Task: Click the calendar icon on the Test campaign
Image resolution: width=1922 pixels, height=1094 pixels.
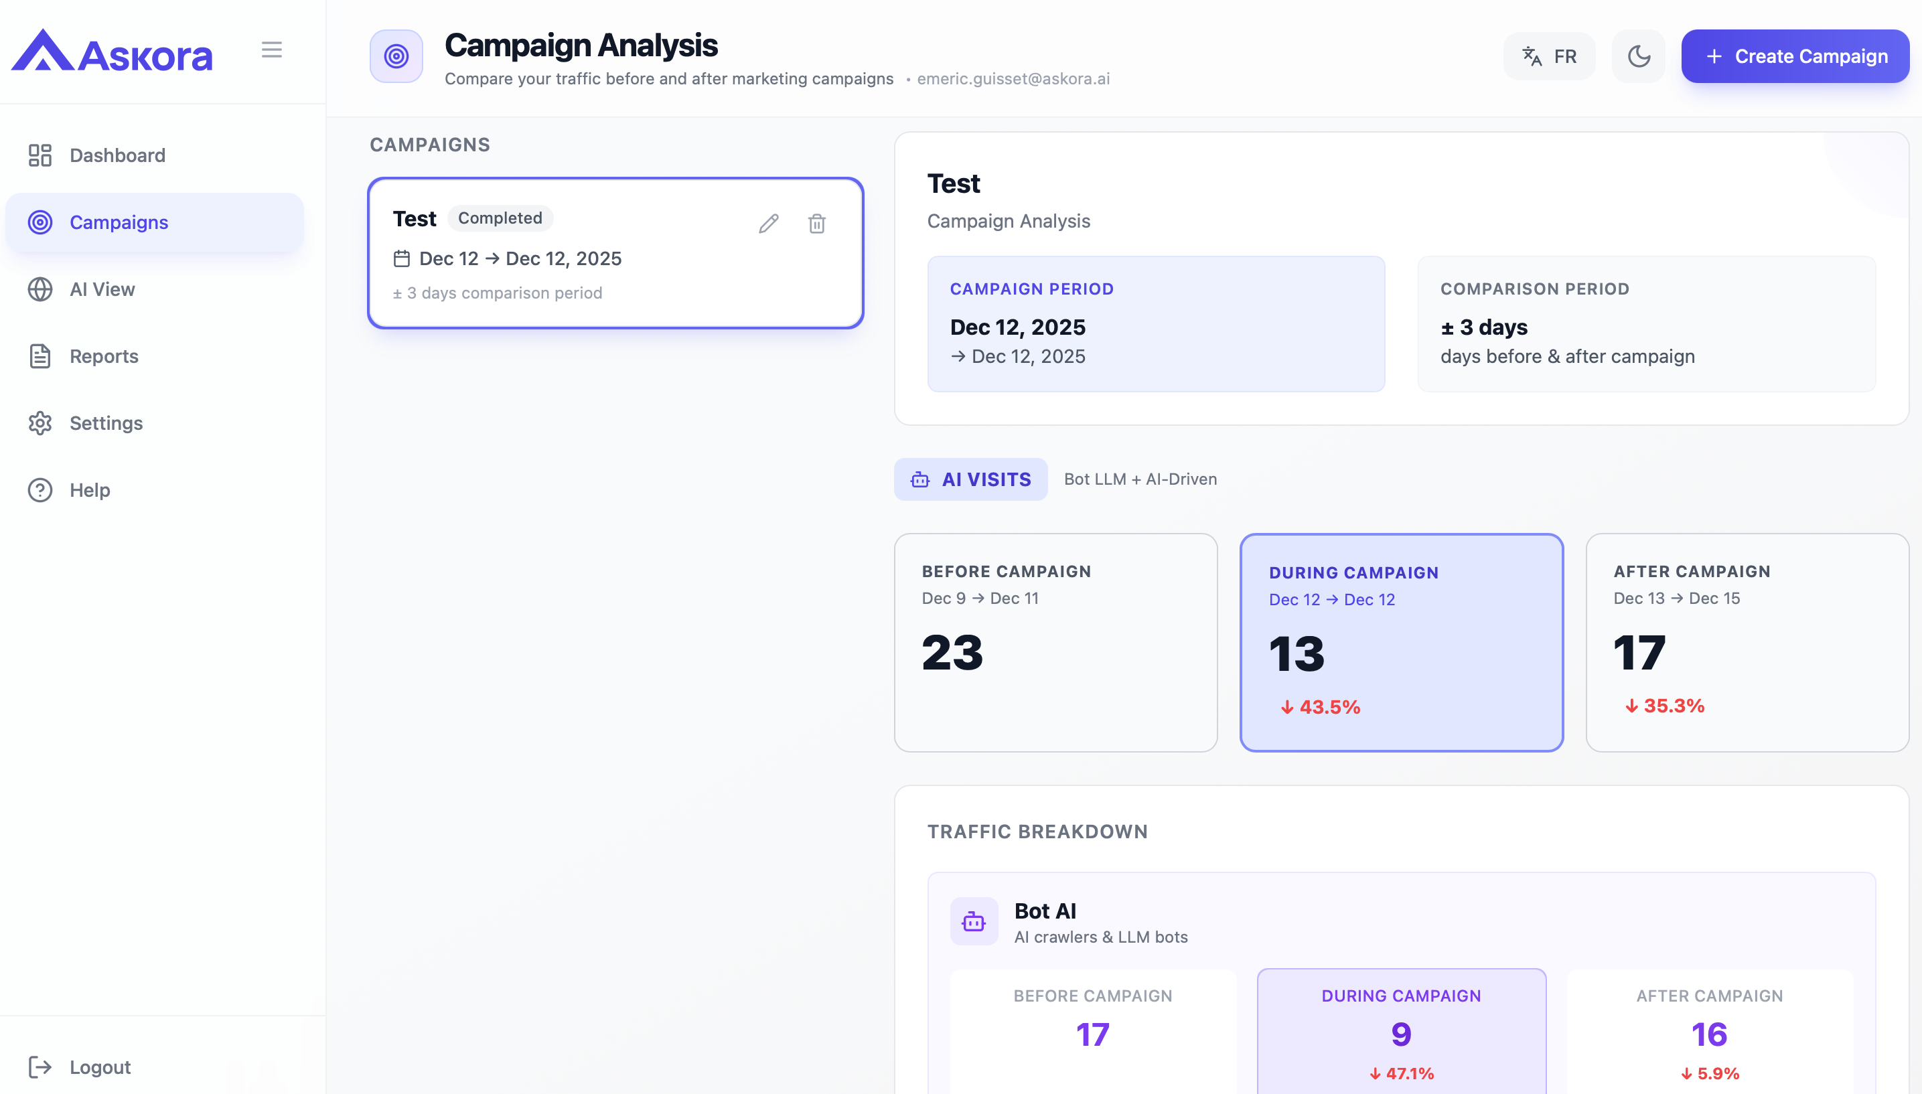Action: (x=402, y=258)
